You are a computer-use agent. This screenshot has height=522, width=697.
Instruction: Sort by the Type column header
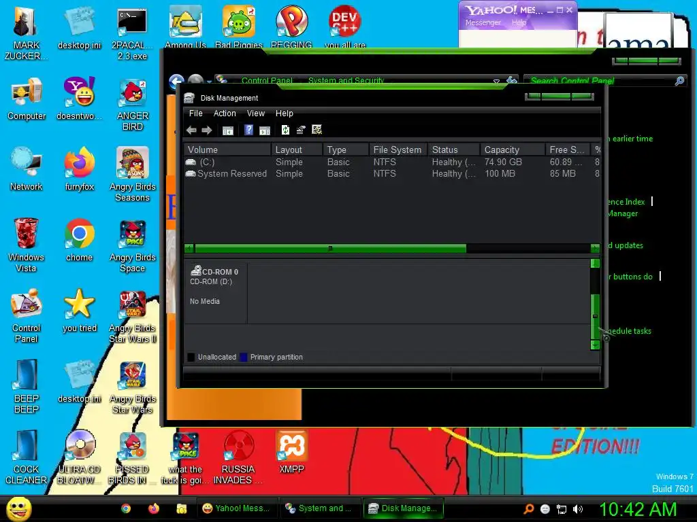(346, 150)
